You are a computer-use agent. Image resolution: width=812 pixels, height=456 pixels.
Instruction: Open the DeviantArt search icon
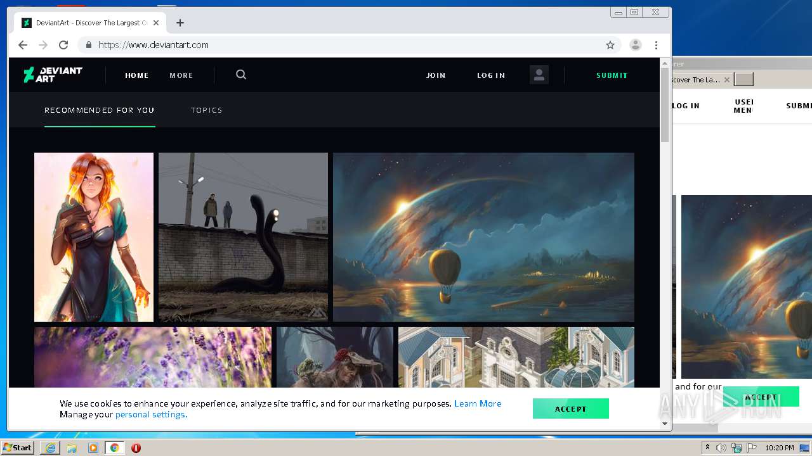click(241, 75)
